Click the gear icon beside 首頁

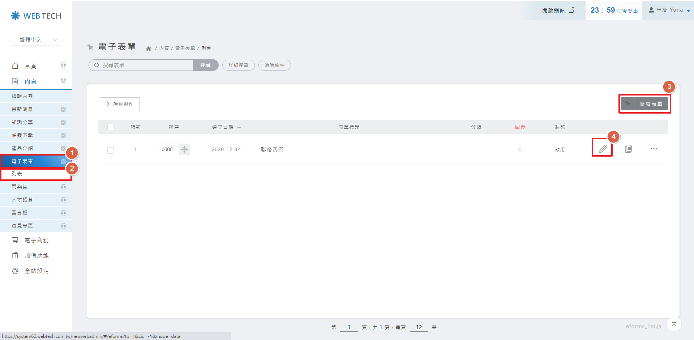coord(63,65)
